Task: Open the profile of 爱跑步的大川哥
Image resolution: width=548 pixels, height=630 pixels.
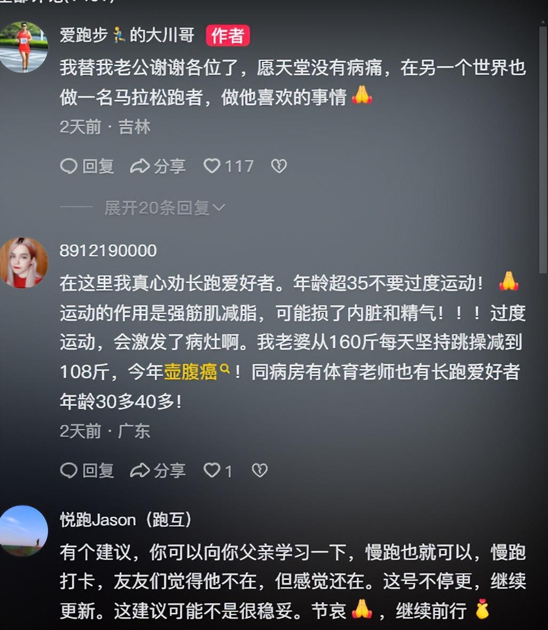Action: point(127,35)
